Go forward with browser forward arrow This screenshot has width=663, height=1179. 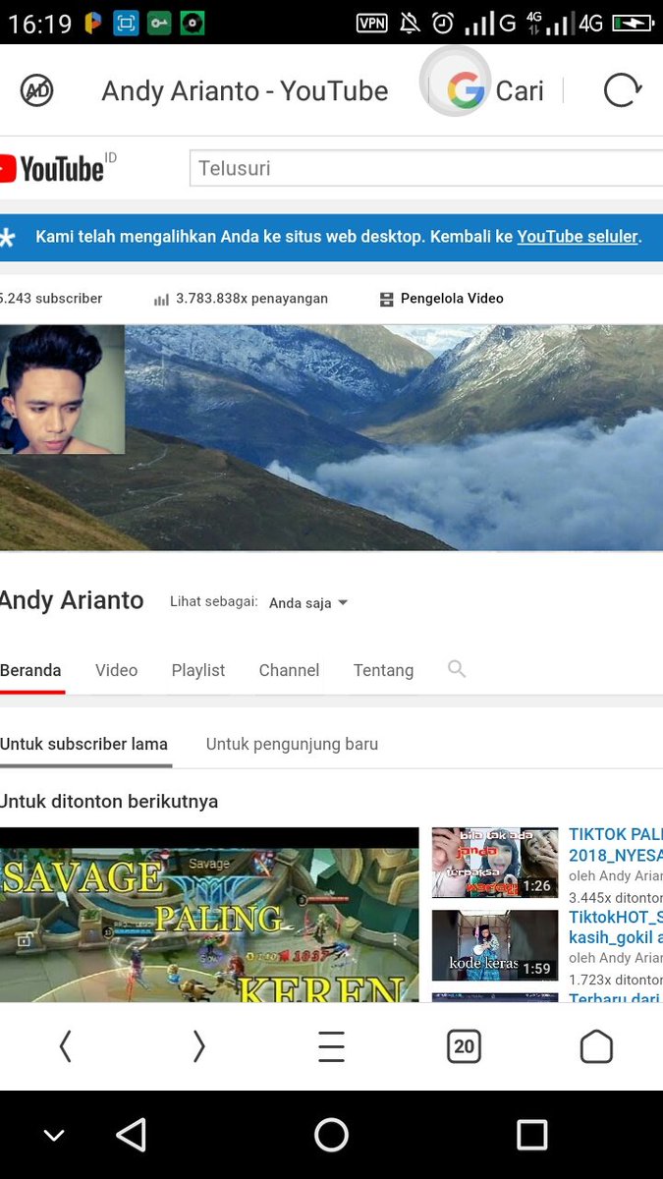tap(198, 1046)
